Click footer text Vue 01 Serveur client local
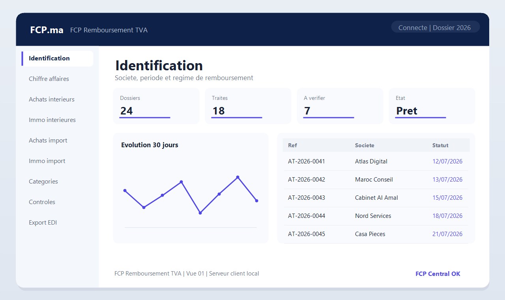The height and width of the screenshot is (300, 505). point(223,274)
